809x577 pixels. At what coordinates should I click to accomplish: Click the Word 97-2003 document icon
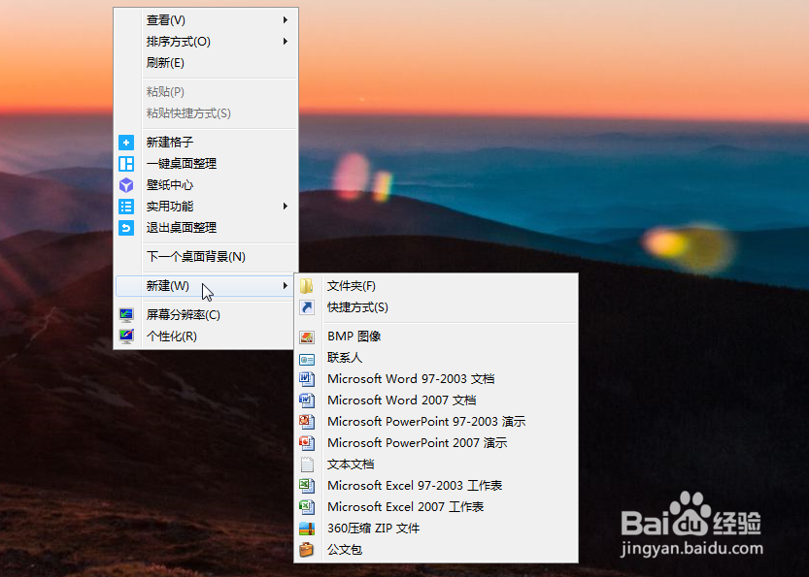coord(307,379)
